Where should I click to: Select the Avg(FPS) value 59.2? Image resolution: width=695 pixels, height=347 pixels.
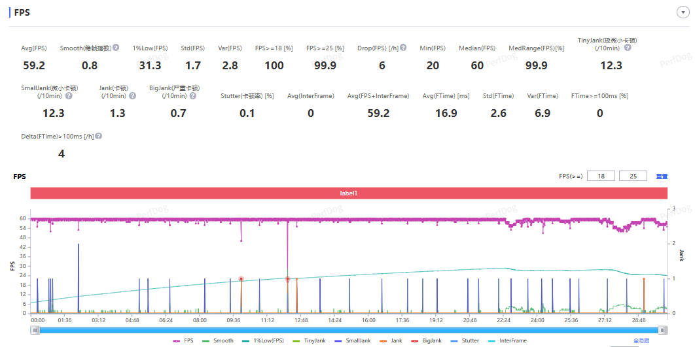34,66
